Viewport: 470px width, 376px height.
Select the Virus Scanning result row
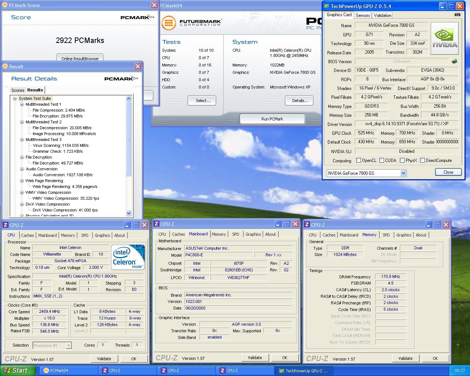click(x=61, y=145)
